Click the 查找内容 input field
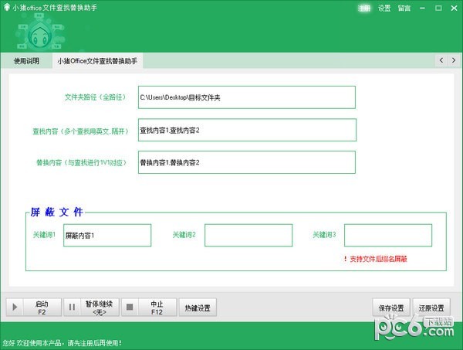The width and height of the screenshot is (463, 350). click(247, 130)
